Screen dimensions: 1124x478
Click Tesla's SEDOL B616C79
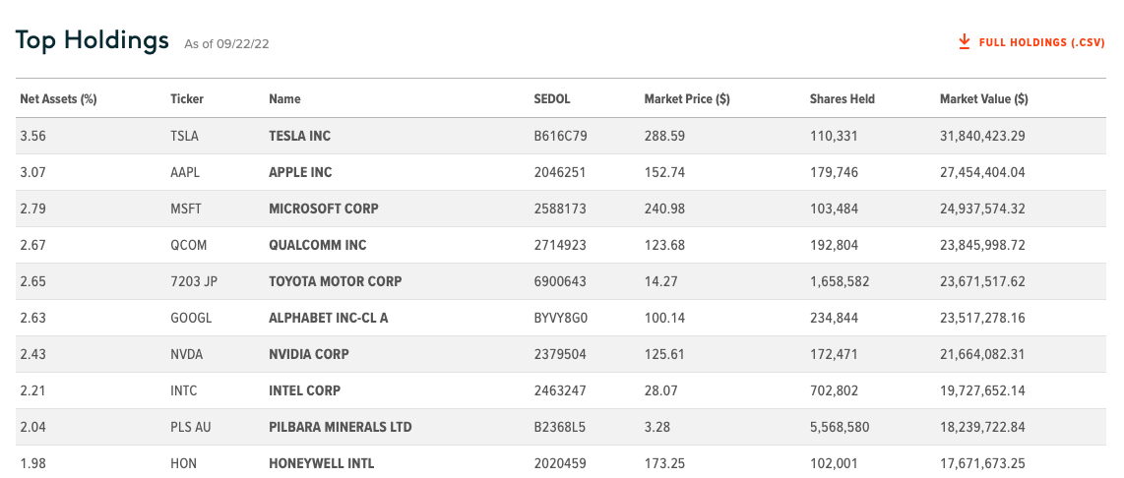click(x=561, y=136)
